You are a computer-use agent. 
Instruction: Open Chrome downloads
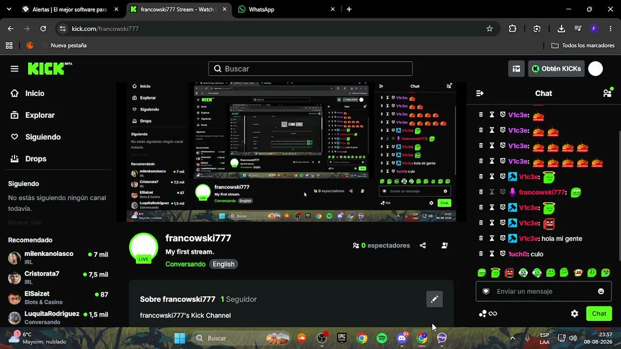tap(561, 29)
